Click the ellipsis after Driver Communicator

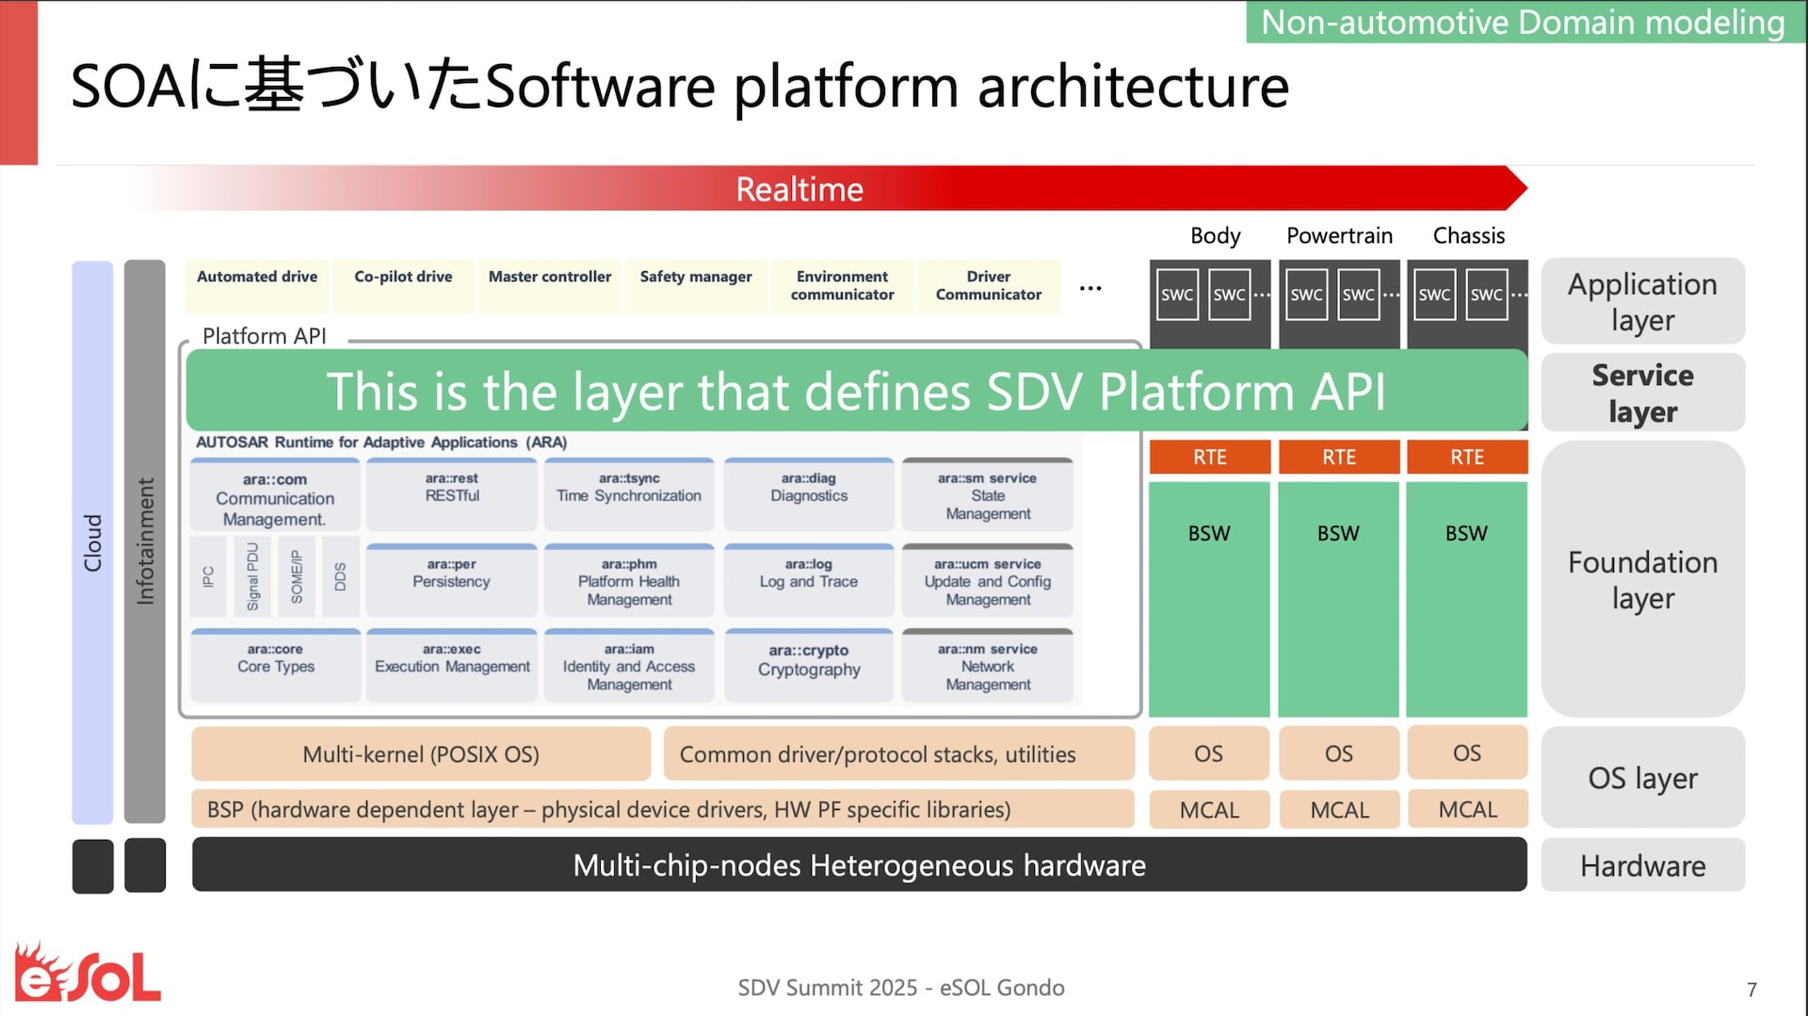[x=1090, y=288]
